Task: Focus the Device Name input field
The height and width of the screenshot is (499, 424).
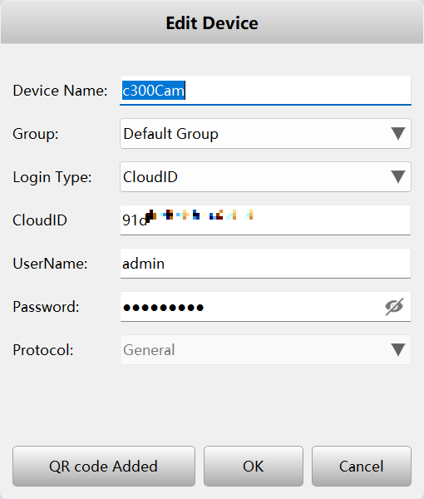Action: 265,91
